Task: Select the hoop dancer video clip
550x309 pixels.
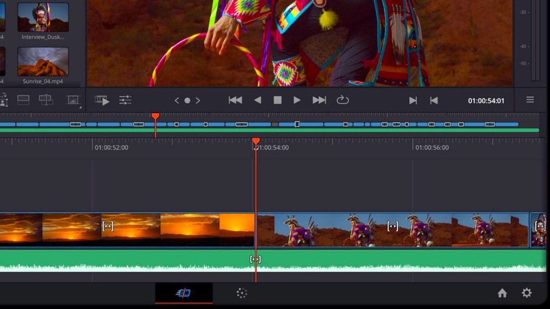Action: pos(393,230)
